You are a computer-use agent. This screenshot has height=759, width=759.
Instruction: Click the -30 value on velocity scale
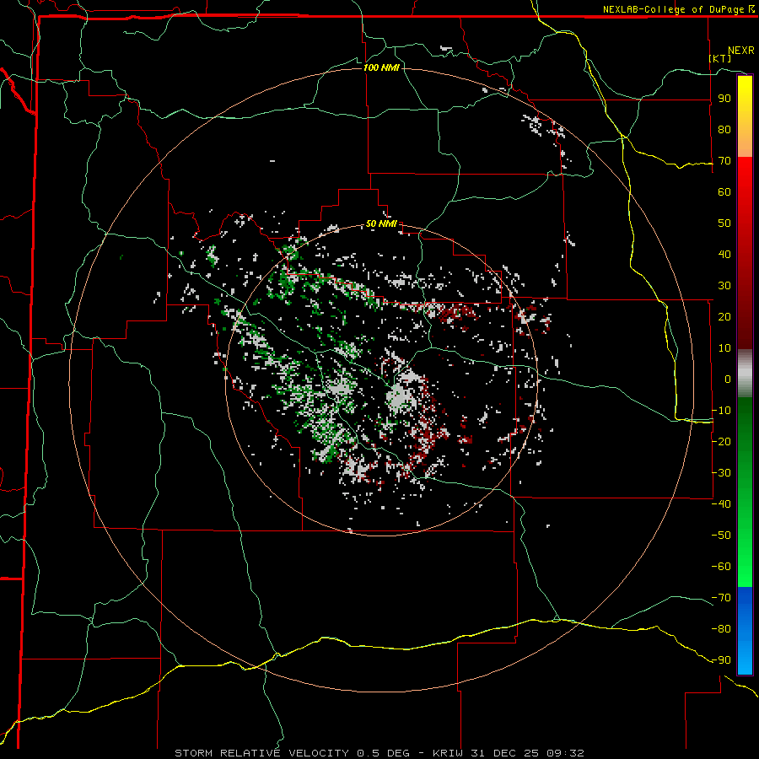721,473
